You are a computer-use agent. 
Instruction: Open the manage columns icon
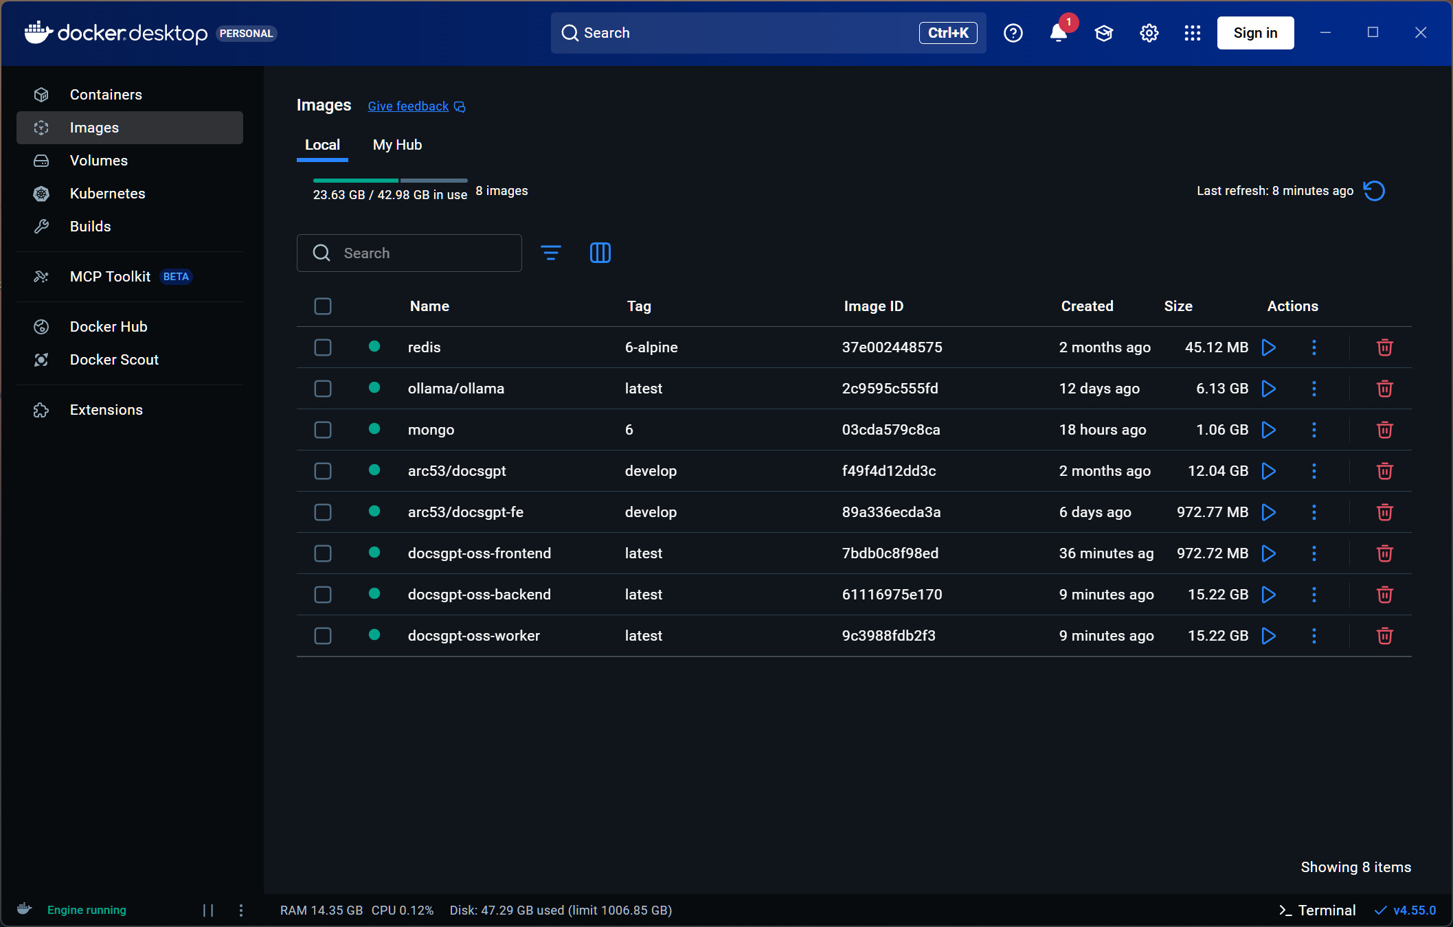click(x=600, y=253)
